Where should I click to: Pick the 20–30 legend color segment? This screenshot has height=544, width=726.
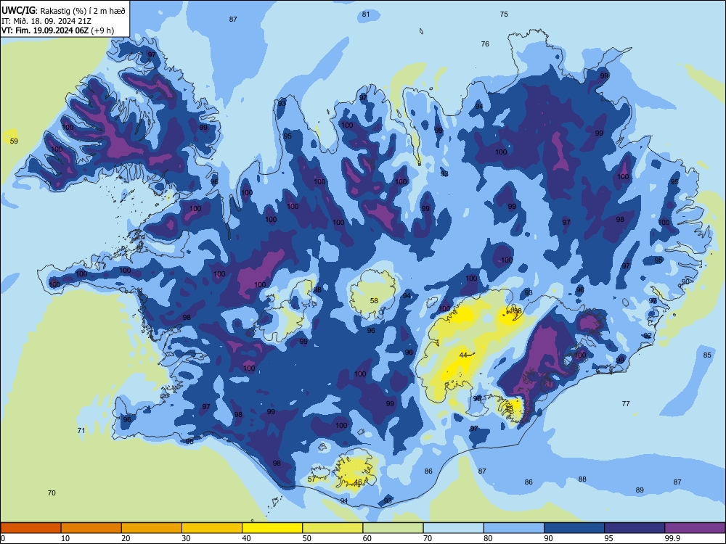pyautogui.click(x=152, y=528)
